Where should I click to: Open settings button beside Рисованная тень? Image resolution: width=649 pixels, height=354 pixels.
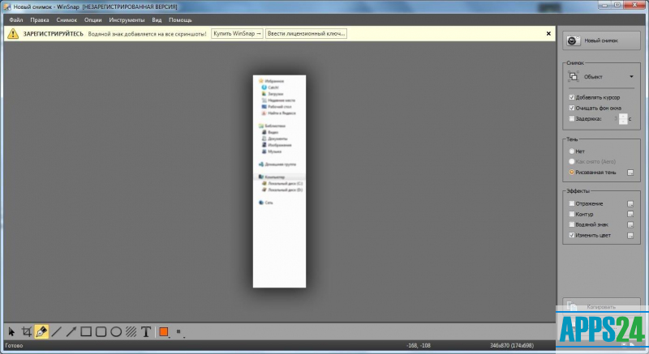click(630, 173)
